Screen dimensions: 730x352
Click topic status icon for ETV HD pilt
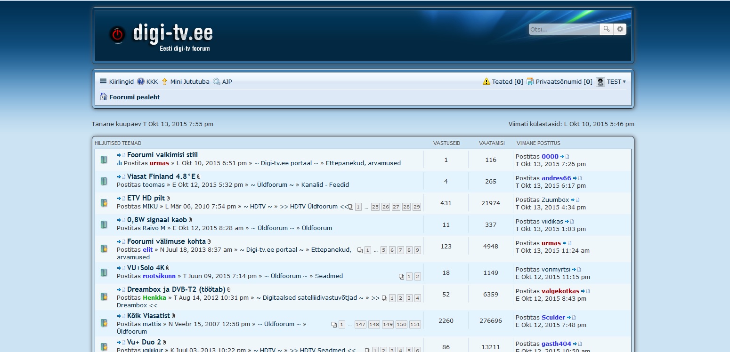tap(104, 203)
